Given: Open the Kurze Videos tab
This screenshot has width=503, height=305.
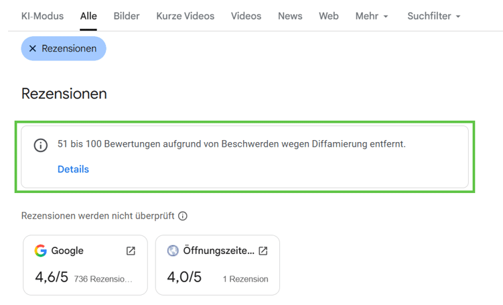Looking at the screenshot, I should [185, 16].
